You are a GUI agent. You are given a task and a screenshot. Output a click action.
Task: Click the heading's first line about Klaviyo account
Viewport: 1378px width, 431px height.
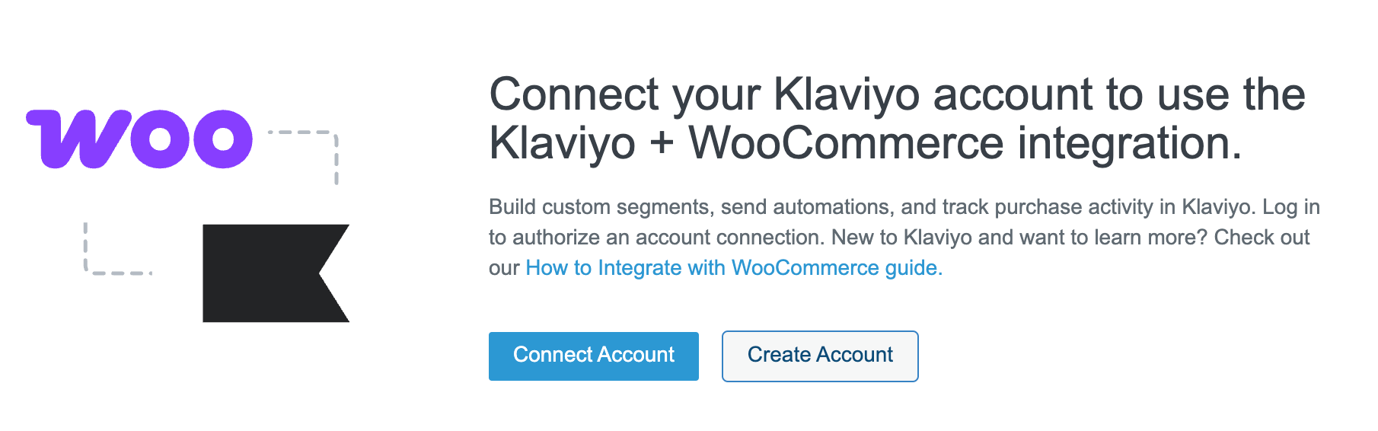coord(897,94)
